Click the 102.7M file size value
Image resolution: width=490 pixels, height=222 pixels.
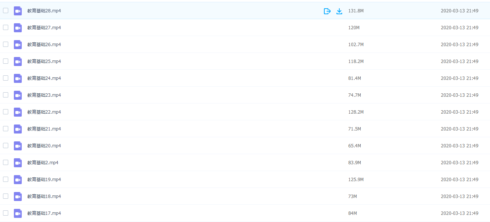[356, 45]
